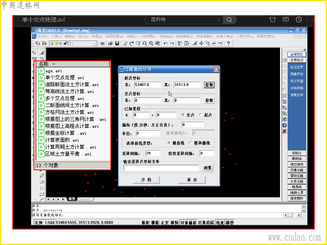Close the 公路曲线计算 dialog
This screenshot has width=327, height=245.
(216, 69)
